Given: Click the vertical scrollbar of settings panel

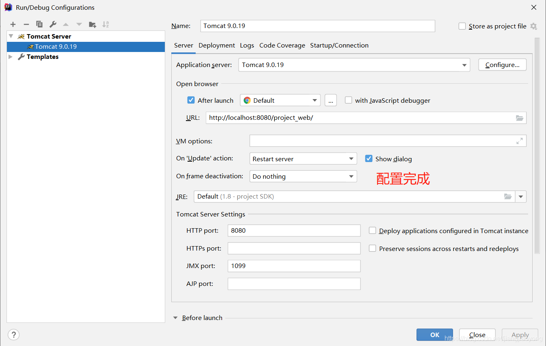Looking at the screenshot, I should [537, 146].
